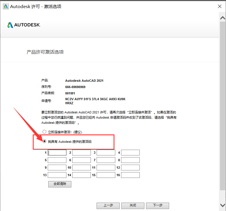Click the 产品许可激活选项 heading
The height and width of the screenshot is (211, 226).
pyautogui.click(x=45, y=52)
